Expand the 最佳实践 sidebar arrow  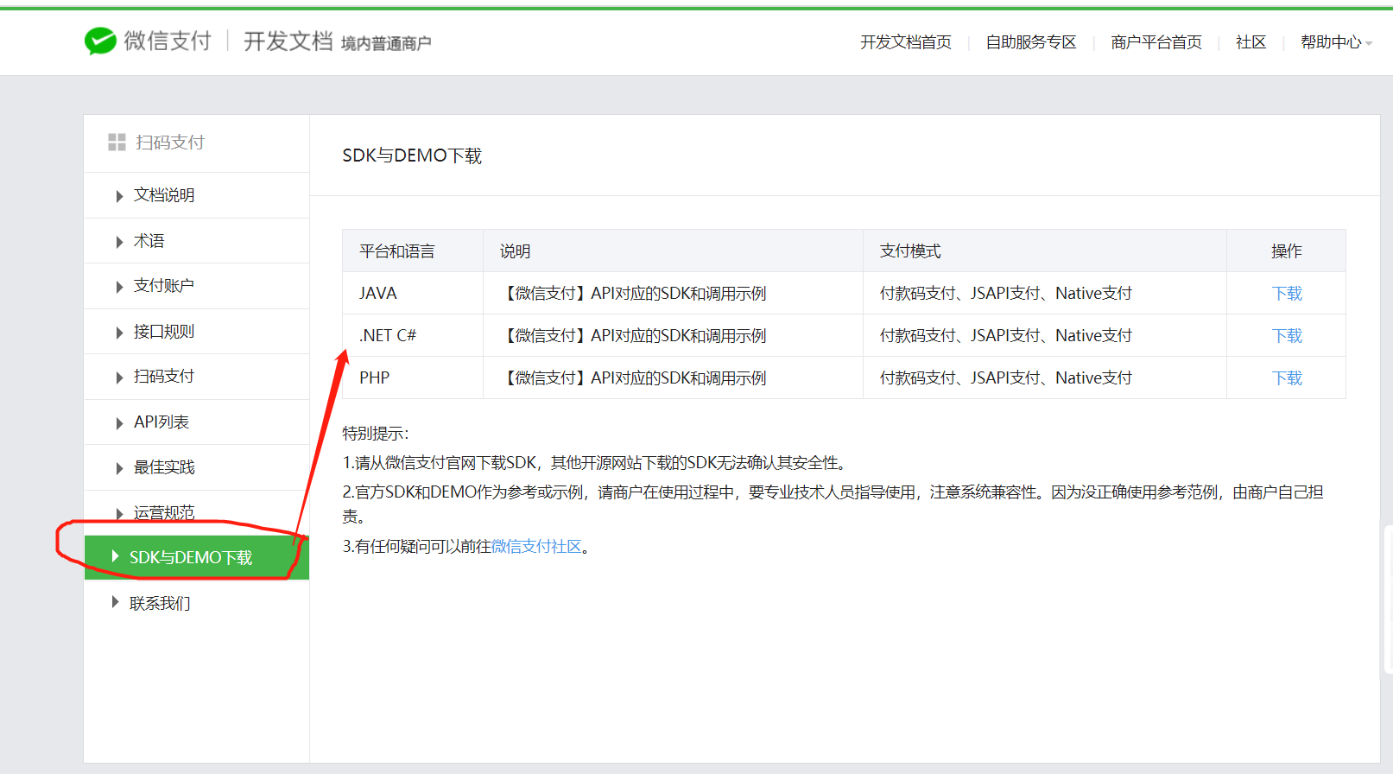tap(119, 468)
